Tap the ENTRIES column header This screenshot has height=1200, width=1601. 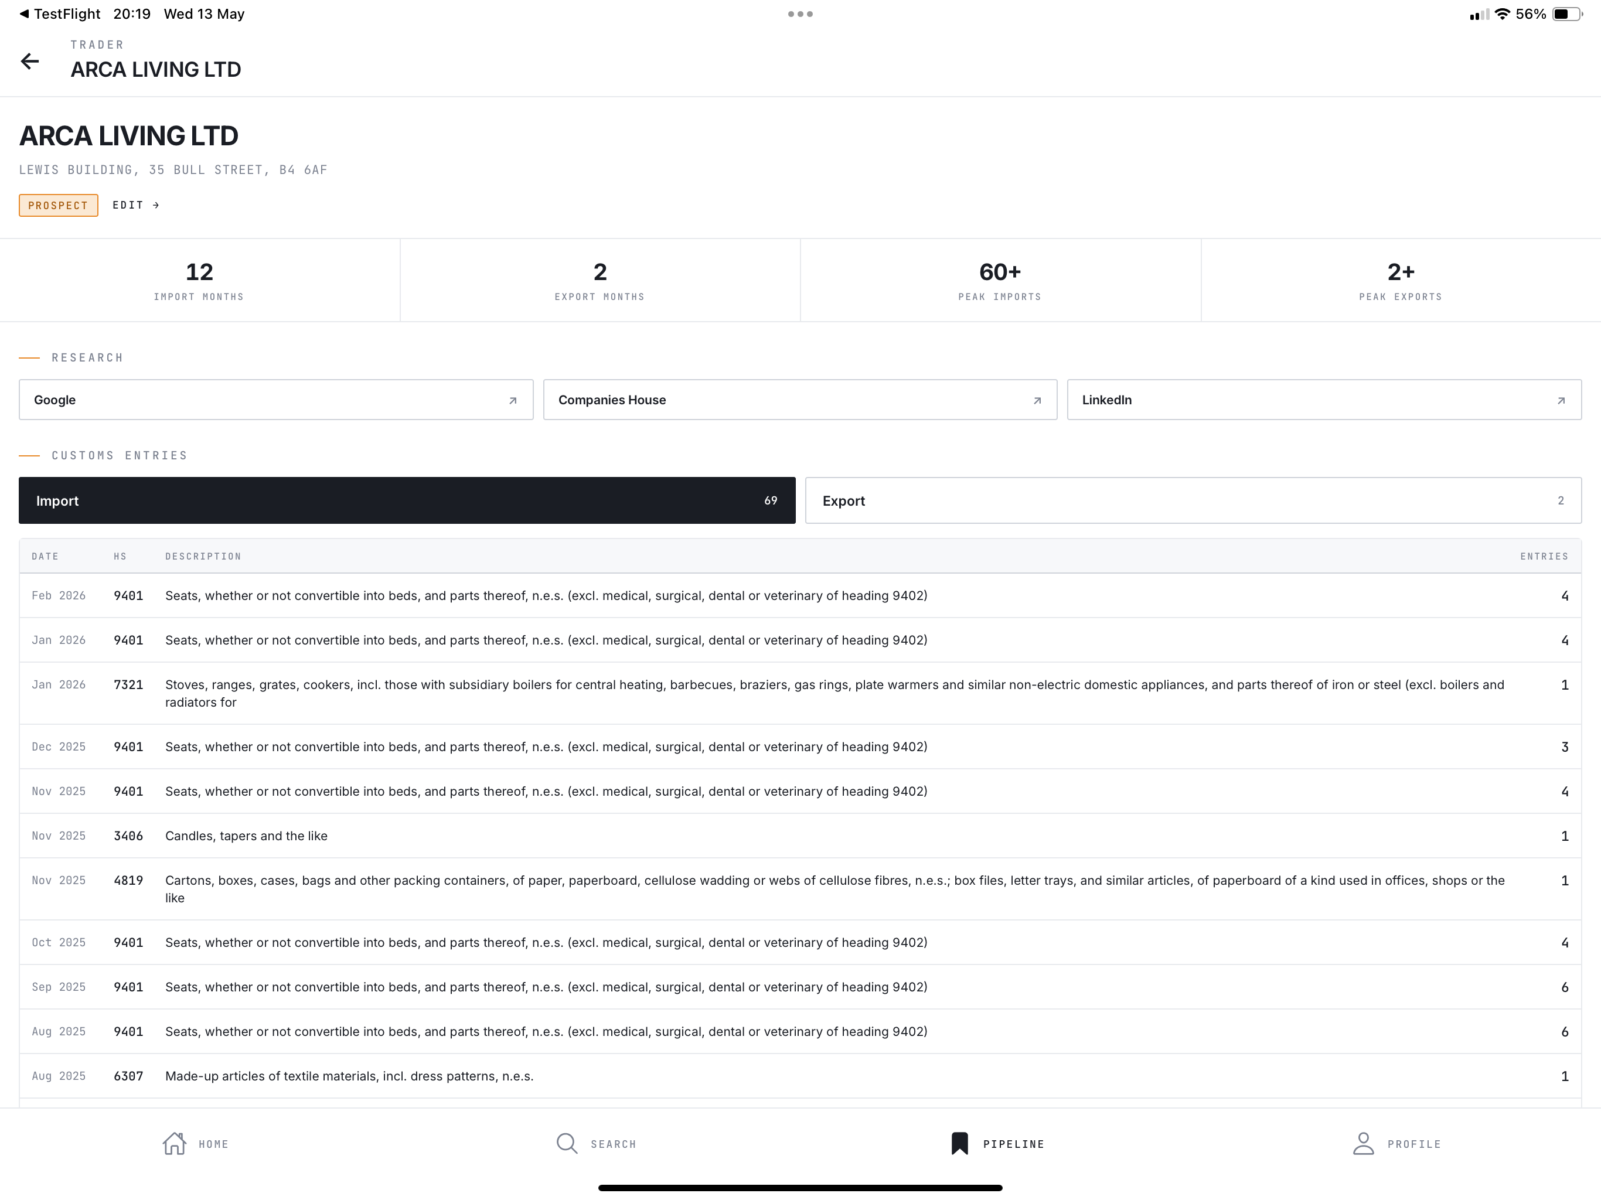point(1544,556)
